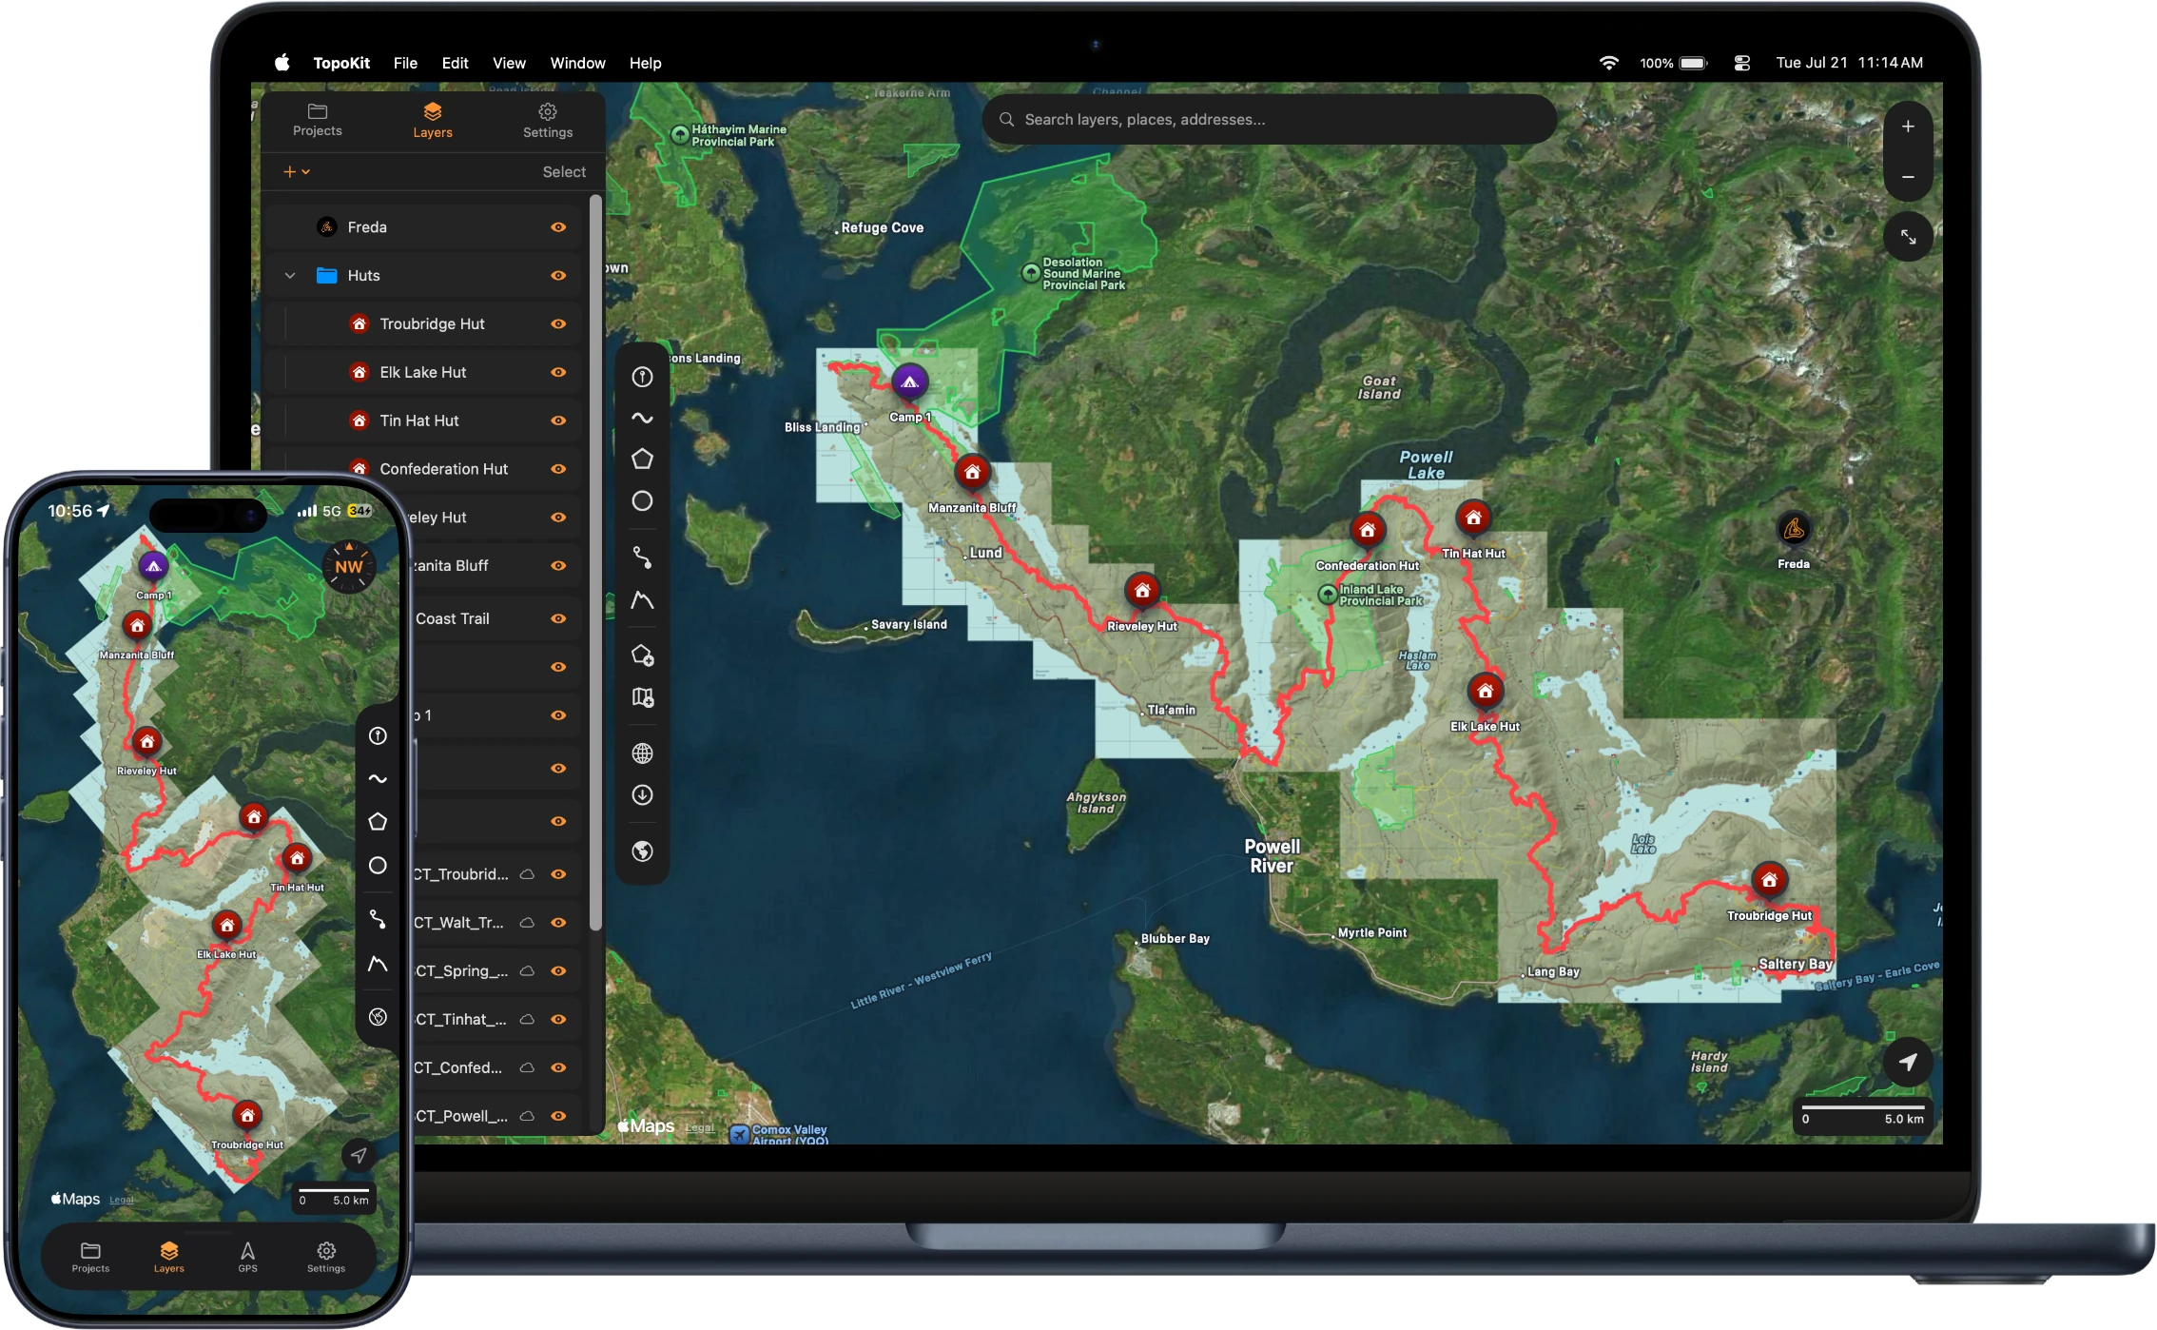The image size is (2157, 1330).
Task: Click the Legal link on the iPhone map
Action: [x=122, y=1200]
